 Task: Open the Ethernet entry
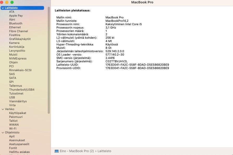tap(15, 27)
